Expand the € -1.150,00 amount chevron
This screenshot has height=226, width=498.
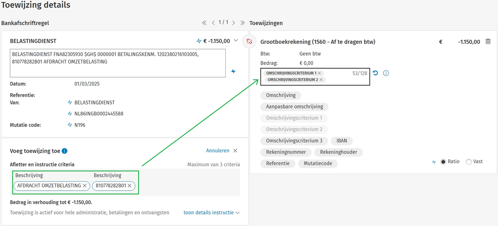pos(236,41)
